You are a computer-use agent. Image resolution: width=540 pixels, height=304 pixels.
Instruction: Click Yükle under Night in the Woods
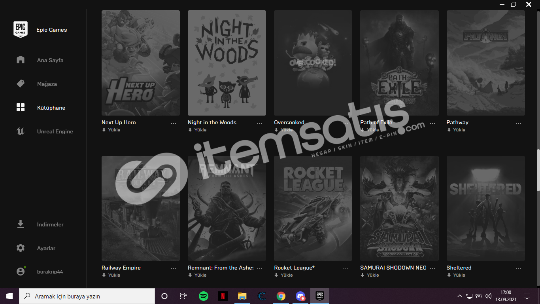click(197, 130)
